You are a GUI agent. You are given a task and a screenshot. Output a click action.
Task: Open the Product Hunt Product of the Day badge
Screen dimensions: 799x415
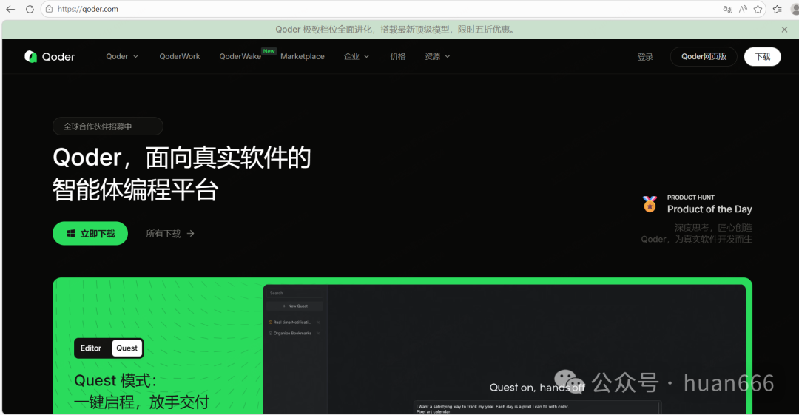[x=697, y=204]
